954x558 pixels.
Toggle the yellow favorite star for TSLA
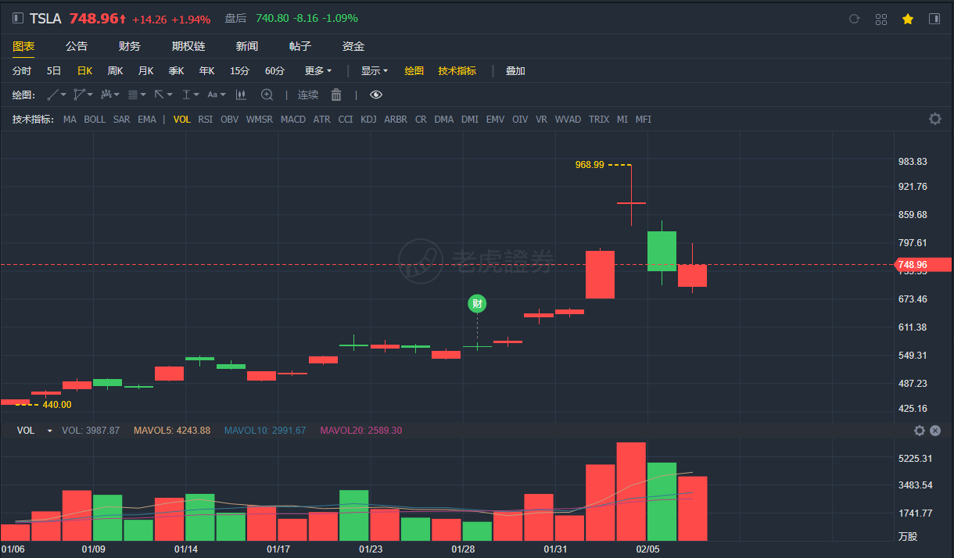908,19
